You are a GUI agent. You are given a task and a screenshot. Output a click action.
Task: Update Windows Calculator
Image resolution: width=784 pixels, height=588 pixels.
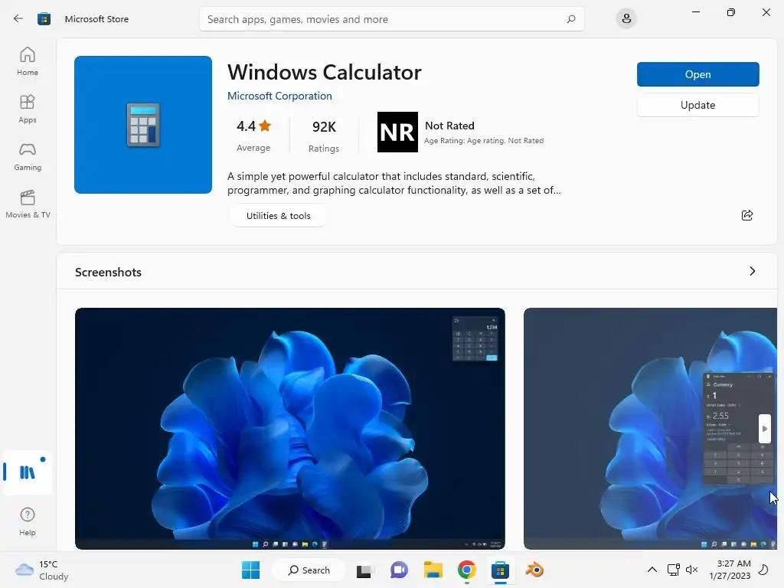[x=698, y=105]
